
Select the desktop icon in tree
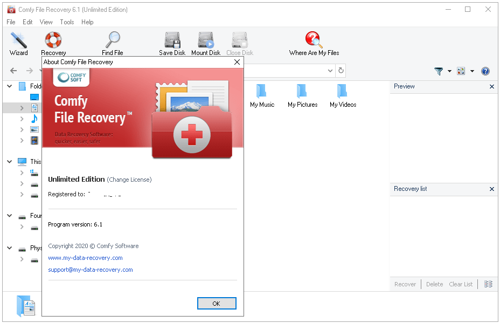pyautogui.click(x=34, y=97)
